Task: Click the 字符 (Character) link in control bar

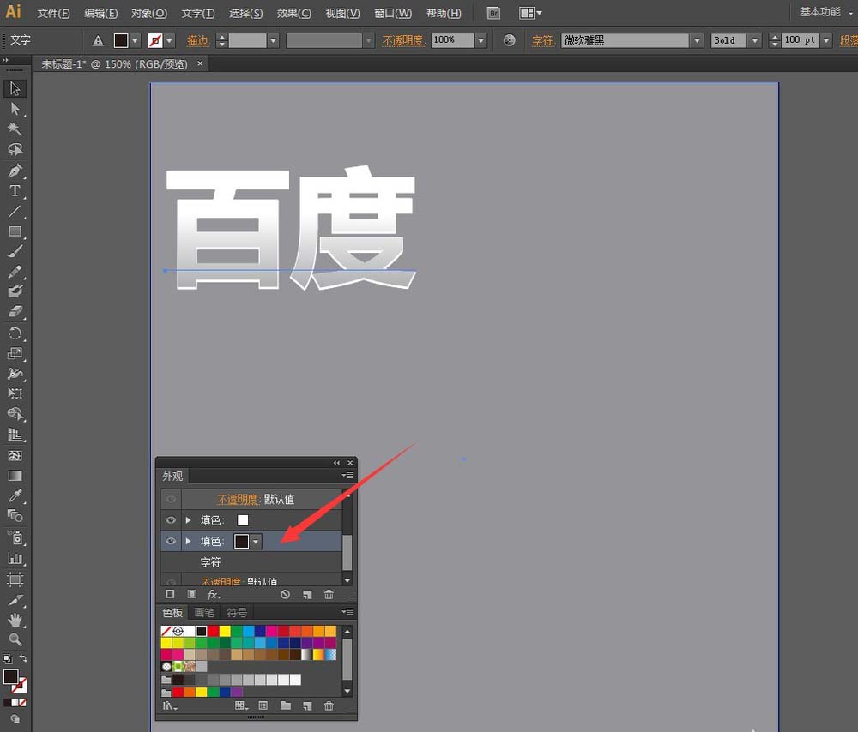Action: tap(543, 40)
